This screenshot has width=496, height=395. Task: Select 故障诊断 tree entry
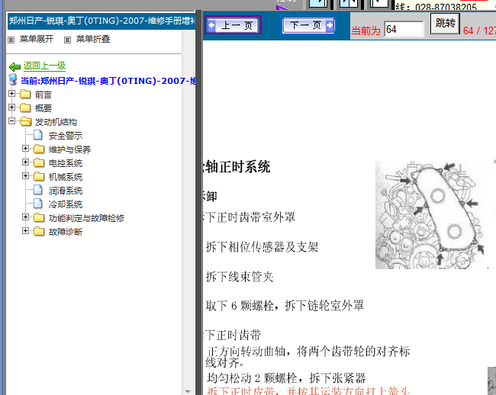point(66,232)
